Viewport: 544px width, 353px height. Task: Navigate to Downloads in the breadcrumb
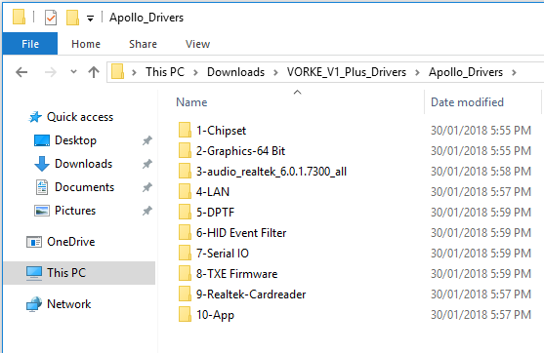(236, 72)
